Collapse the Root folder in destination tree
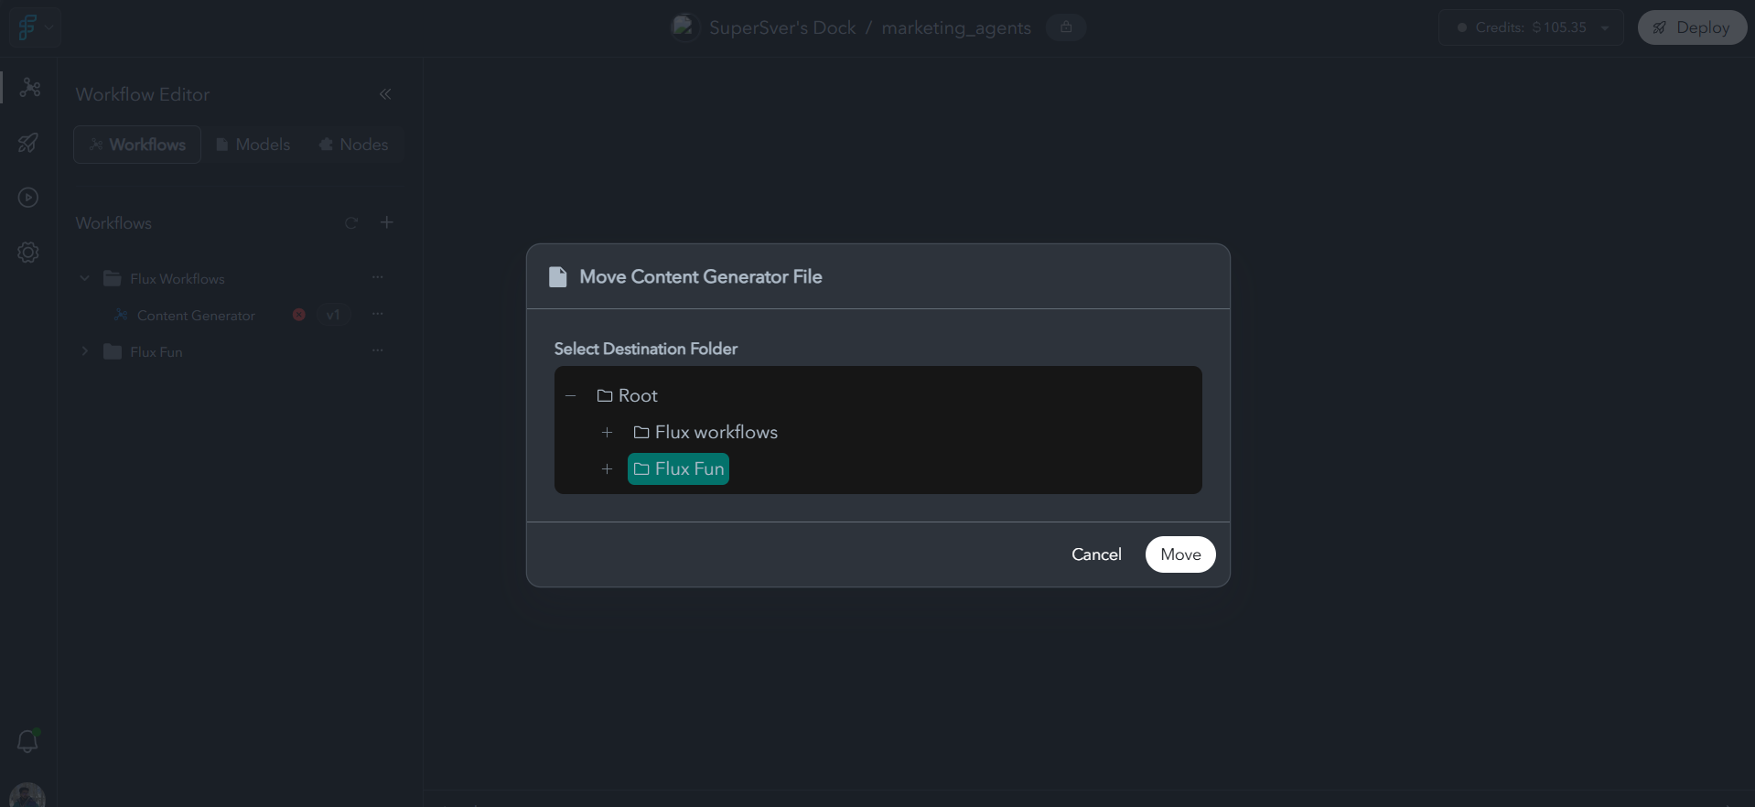1755x807 pixels. point(571,396)
